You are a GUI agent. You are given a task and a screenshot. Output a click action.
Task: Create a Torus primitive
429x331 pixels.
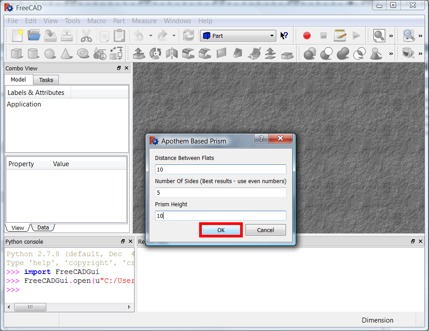pyautogui.click(x=83, y=53)
